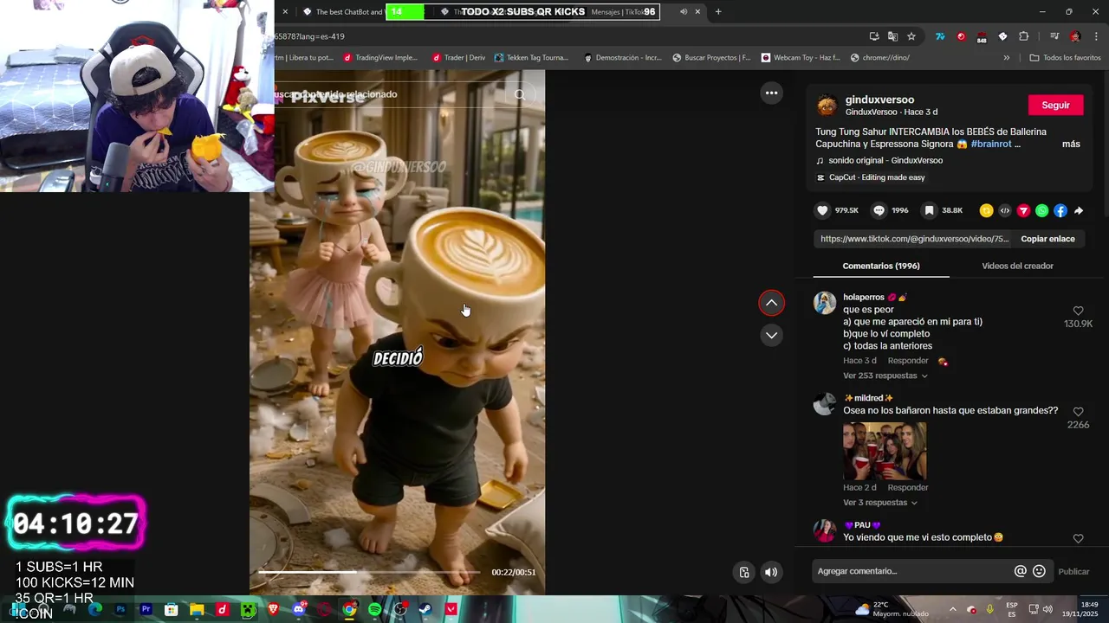Open chrome://dino/ bookmark
Viewport: 1109px width, 623px height.
[x=880, y=58]
